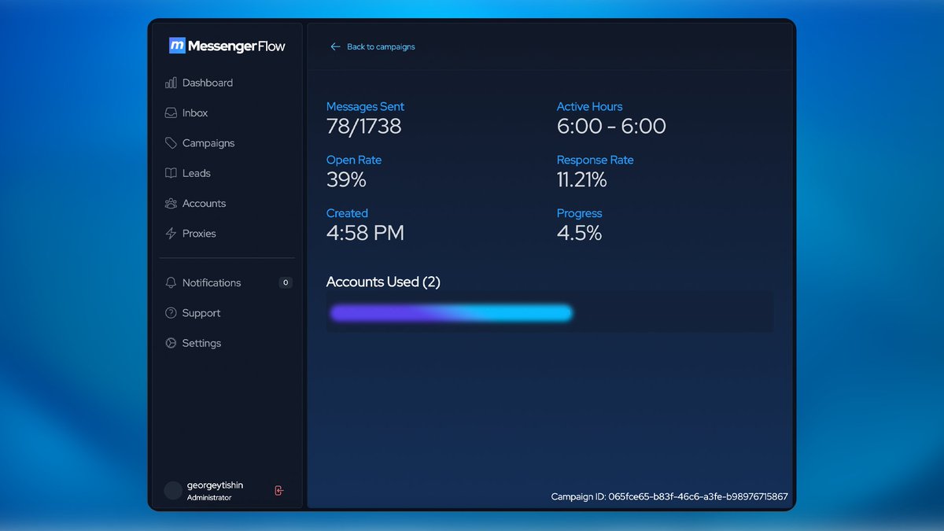The image size is (944, 531).
Task: Select the Dashboard bar-chart icon
Action: [171, 83]
